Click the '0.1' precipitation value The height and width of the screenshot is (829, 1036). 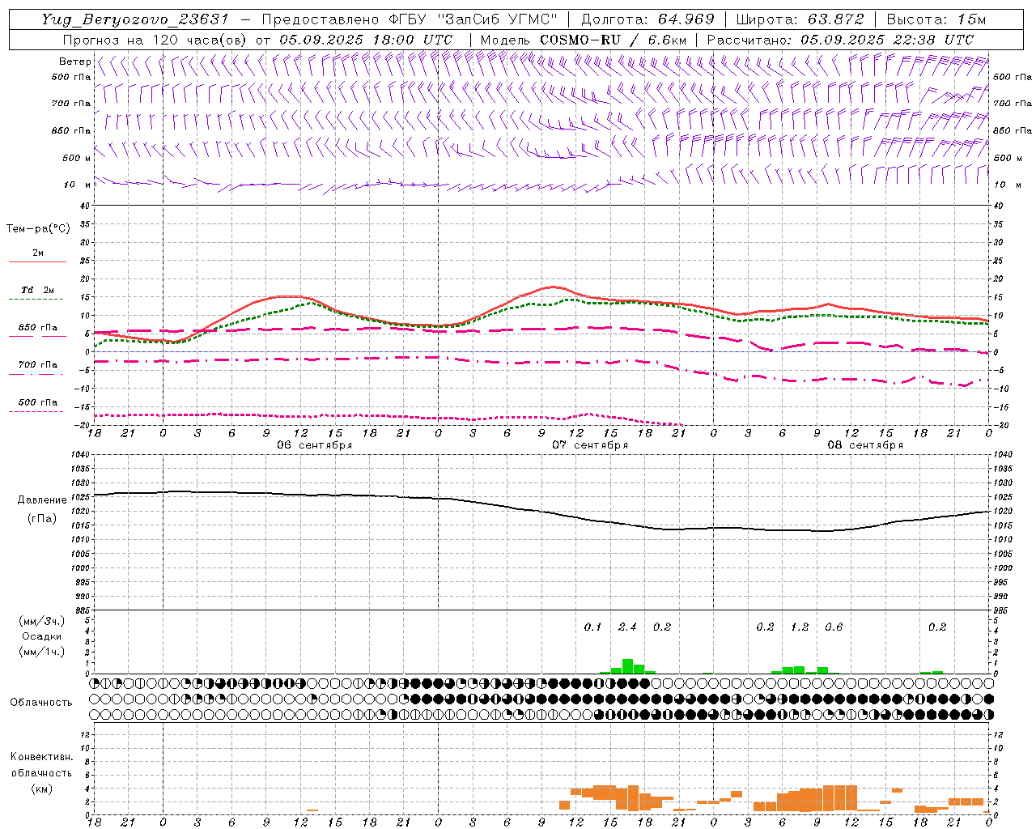point(593,627)
